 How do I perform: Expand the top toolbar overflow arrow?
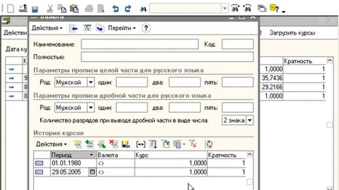pos(284,12)
